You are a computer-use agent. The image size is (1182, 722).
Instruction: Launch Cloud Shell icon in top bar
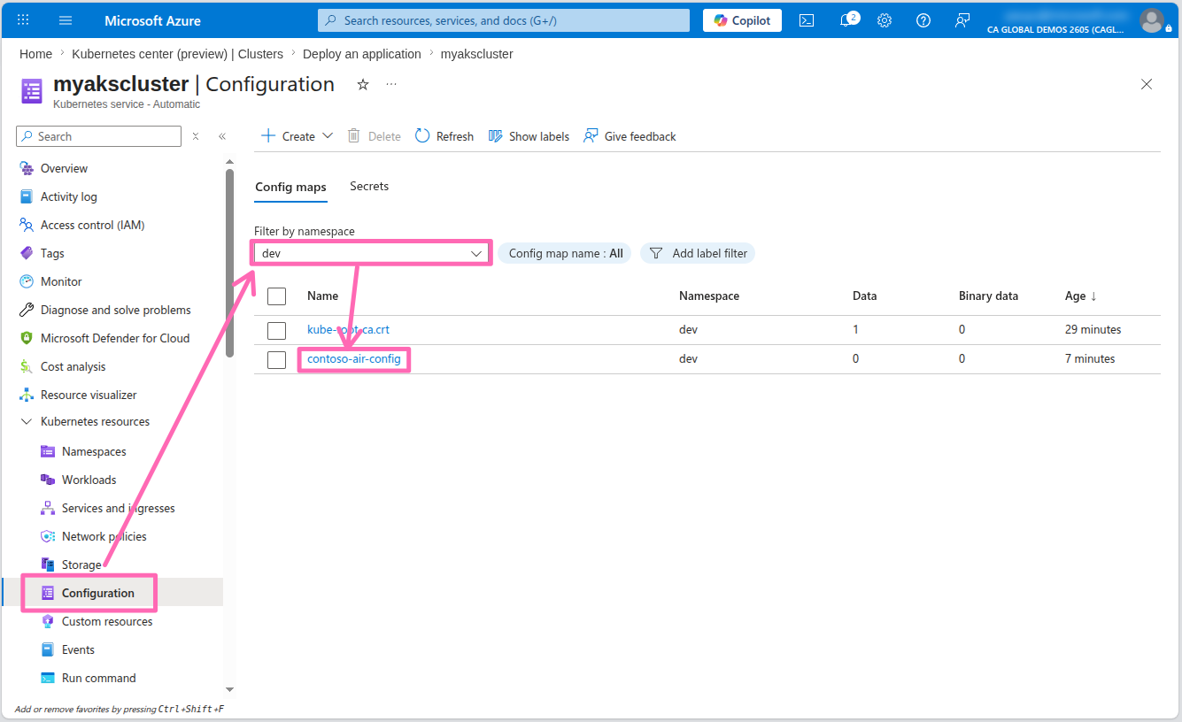click(807, 20)
